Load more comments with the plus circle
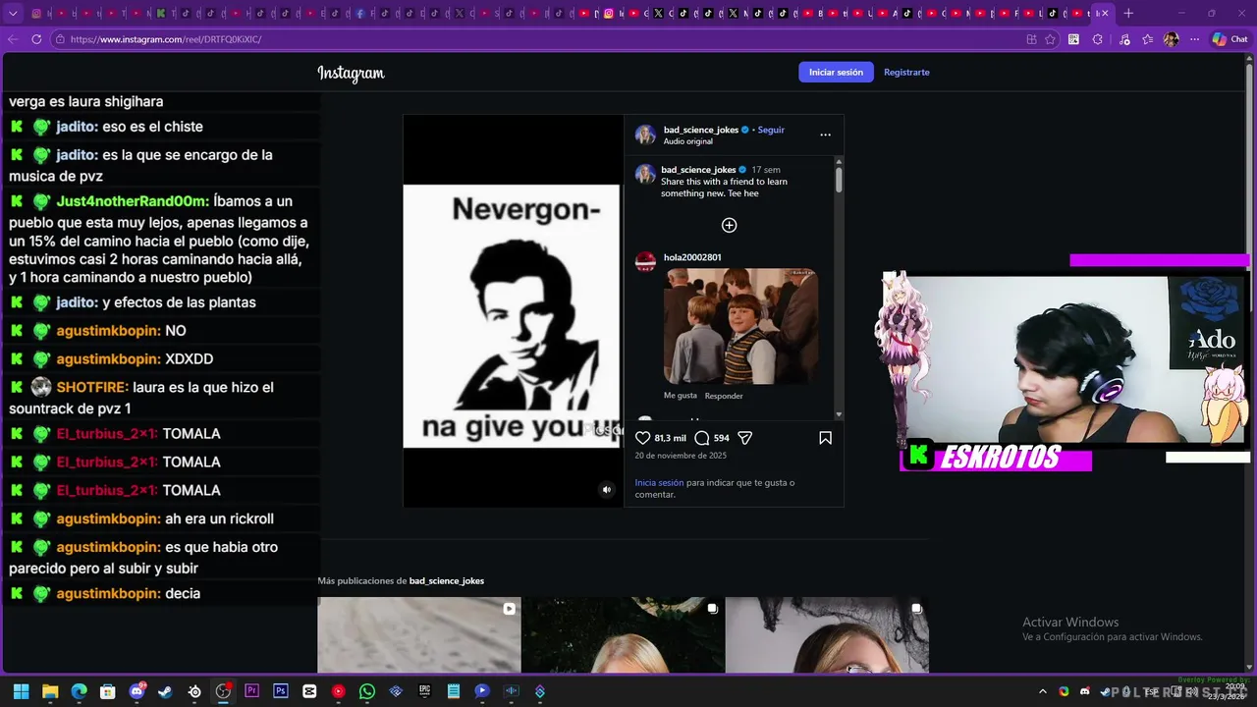Image resolution: width=1257 pixels, height=707 pixels. tap(729, 225)
